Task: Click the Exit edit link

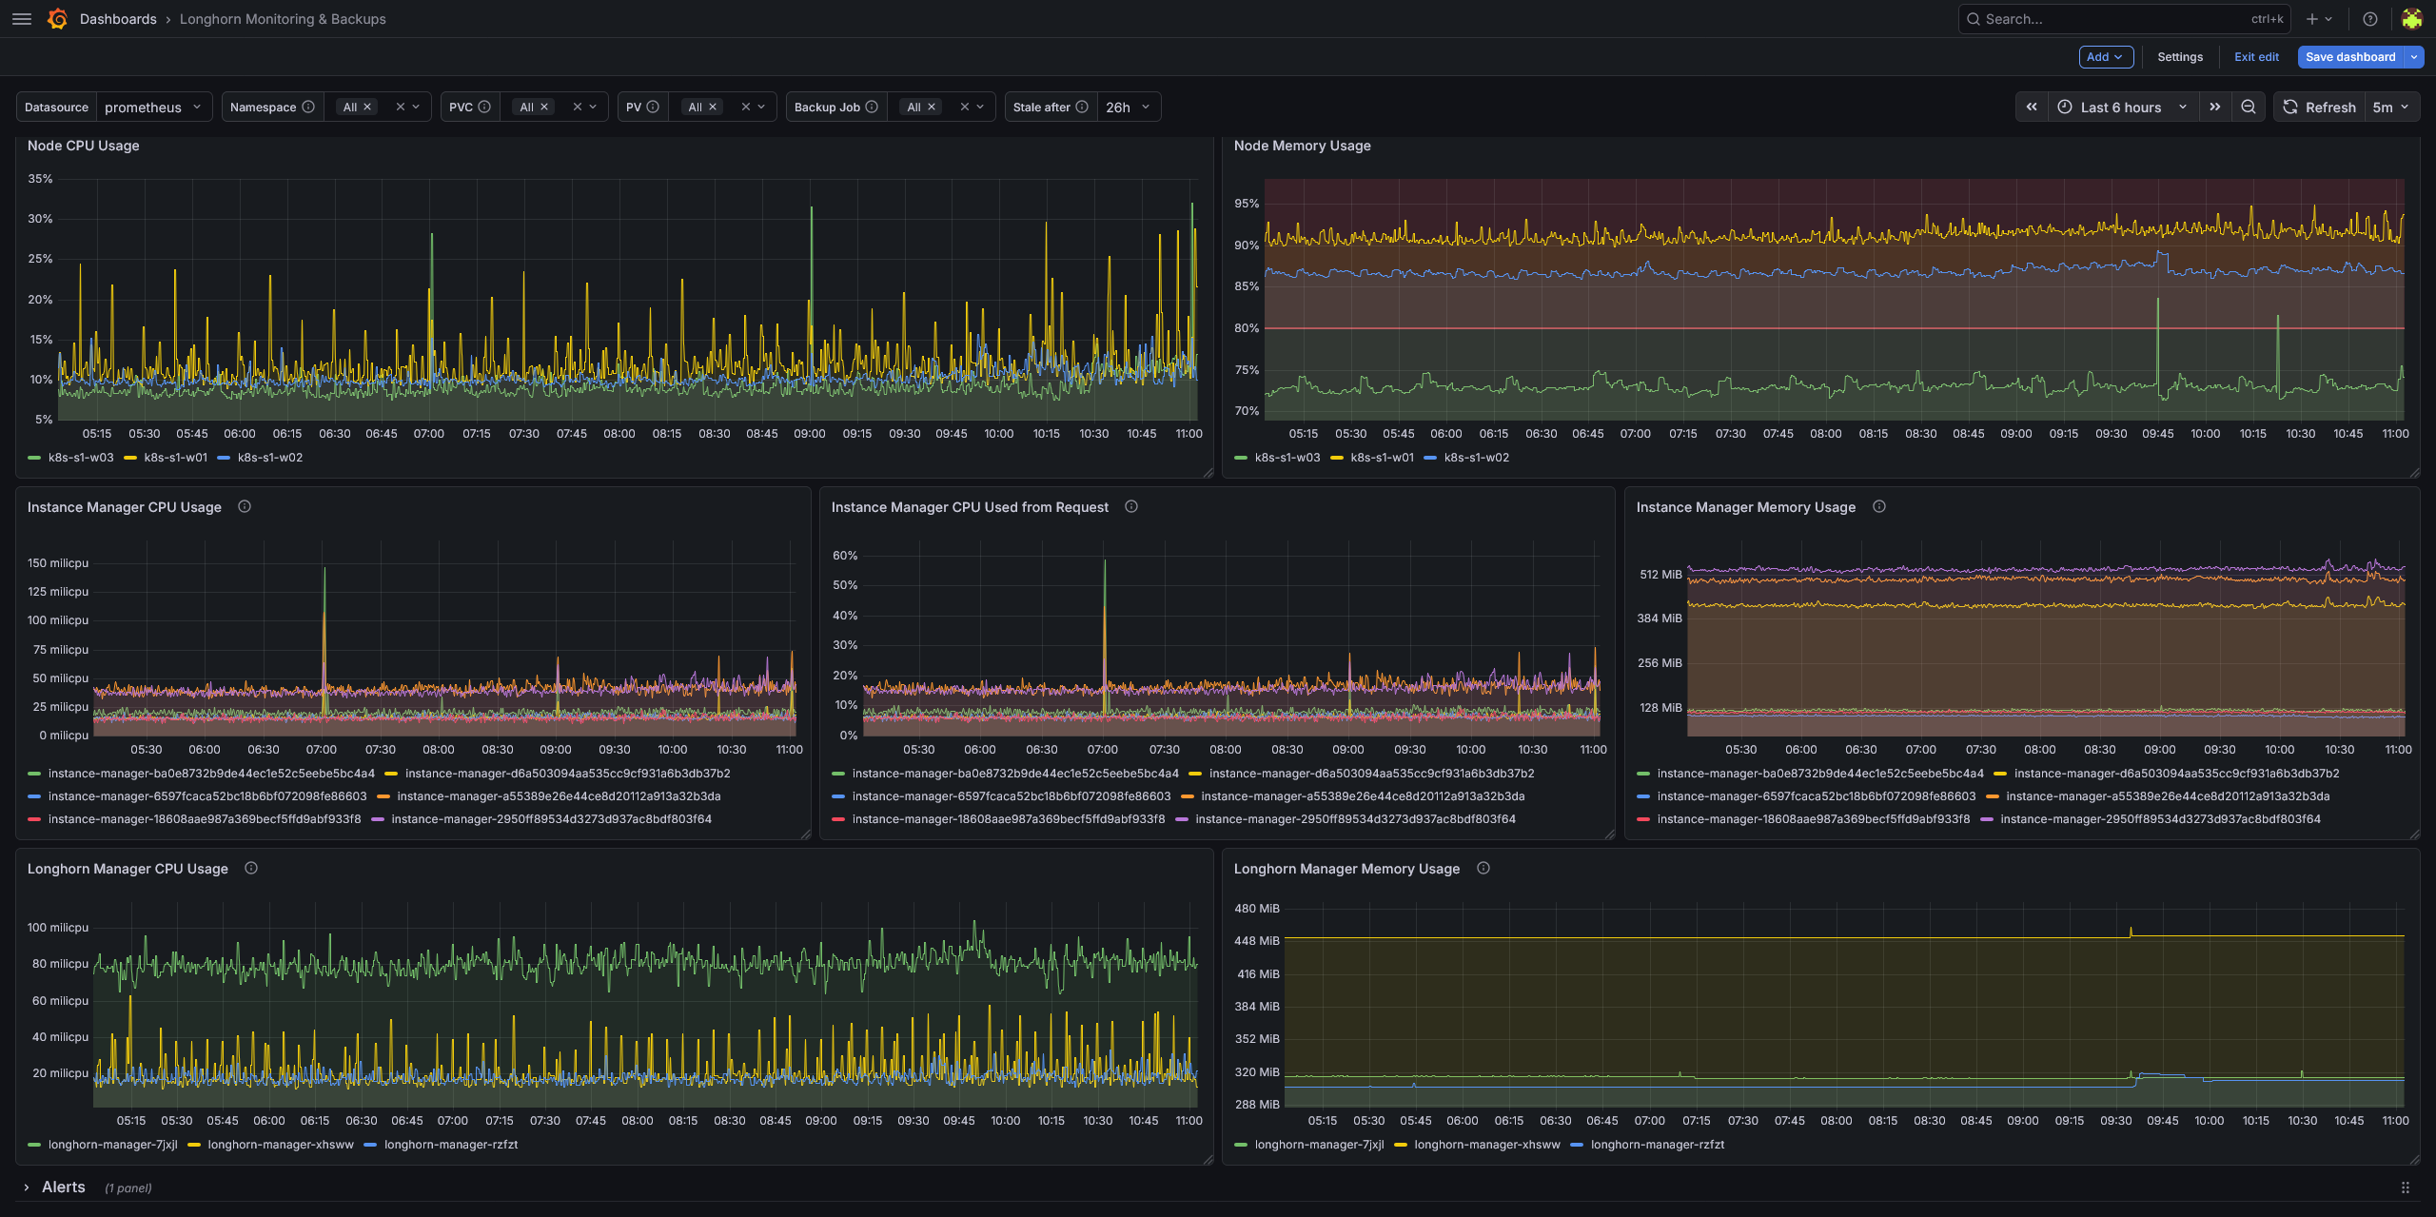Action: pos(2256,57)
